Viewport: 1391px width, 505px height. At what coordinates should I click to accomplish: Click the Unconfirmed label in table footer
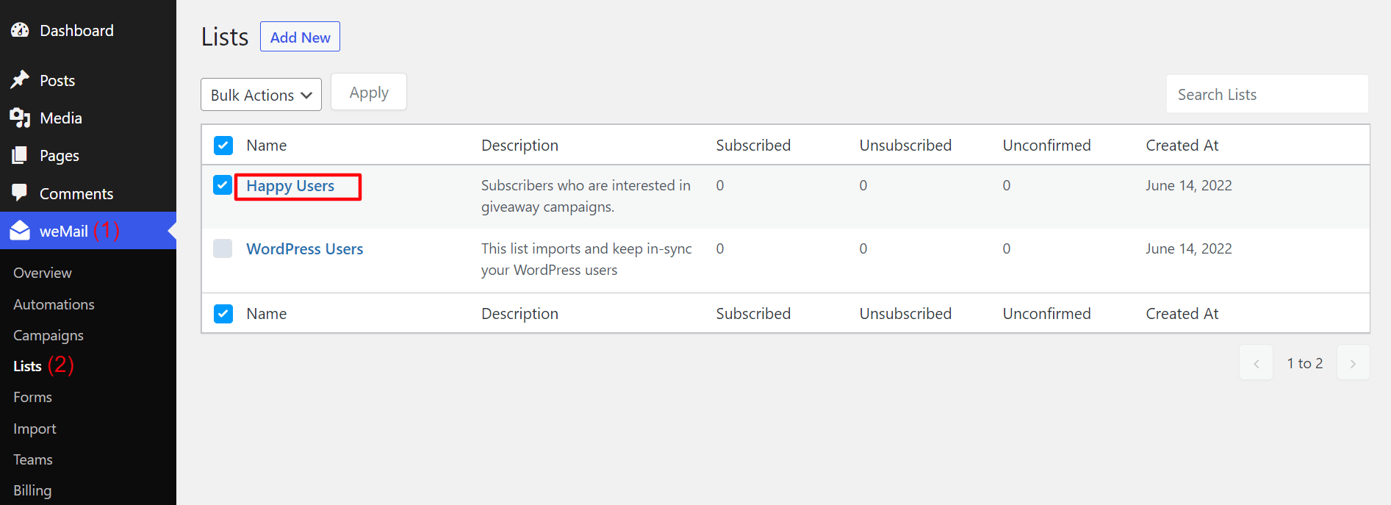click(1046, 314)
